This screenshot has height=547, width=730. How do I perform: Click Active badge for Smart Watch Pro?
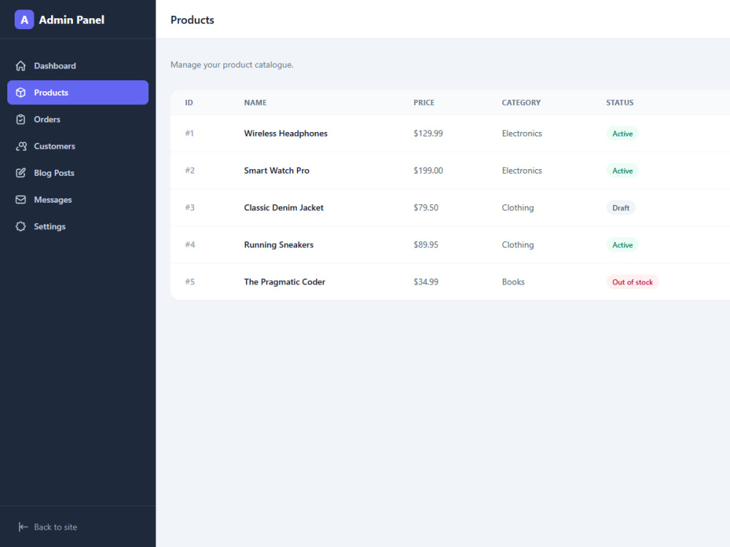[622, 171]
